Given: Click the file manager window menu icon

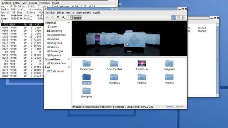Looking at the screenshot, I should coord(46,9).
